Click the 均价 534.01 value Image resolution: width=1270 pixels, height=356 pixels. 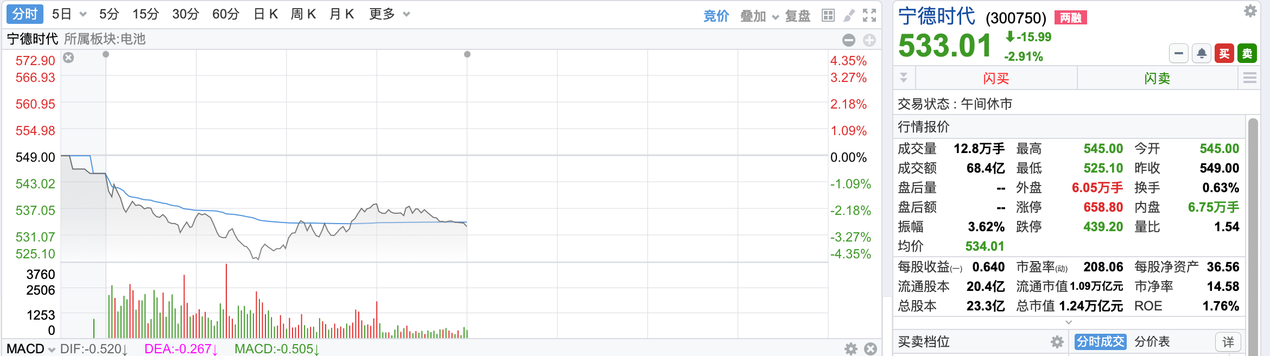(x=985, y=246)
